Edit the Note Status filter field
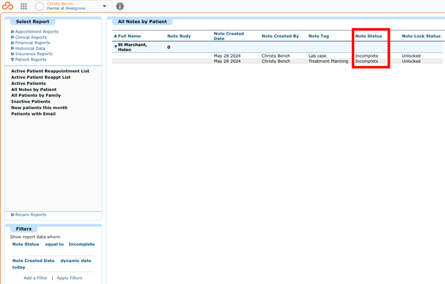 coord(26,244)
